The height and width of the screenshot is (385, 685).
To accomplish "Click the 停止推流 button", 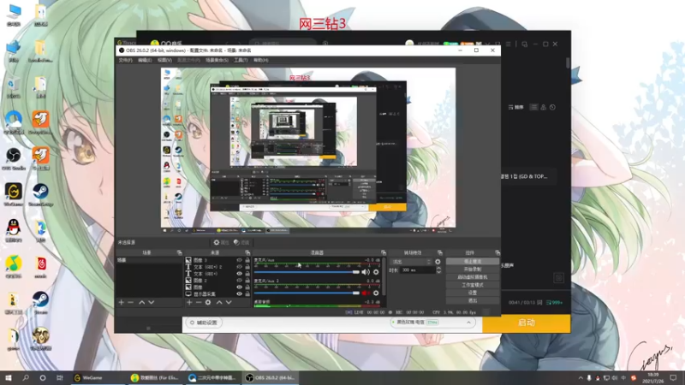I will click(473, 262).
